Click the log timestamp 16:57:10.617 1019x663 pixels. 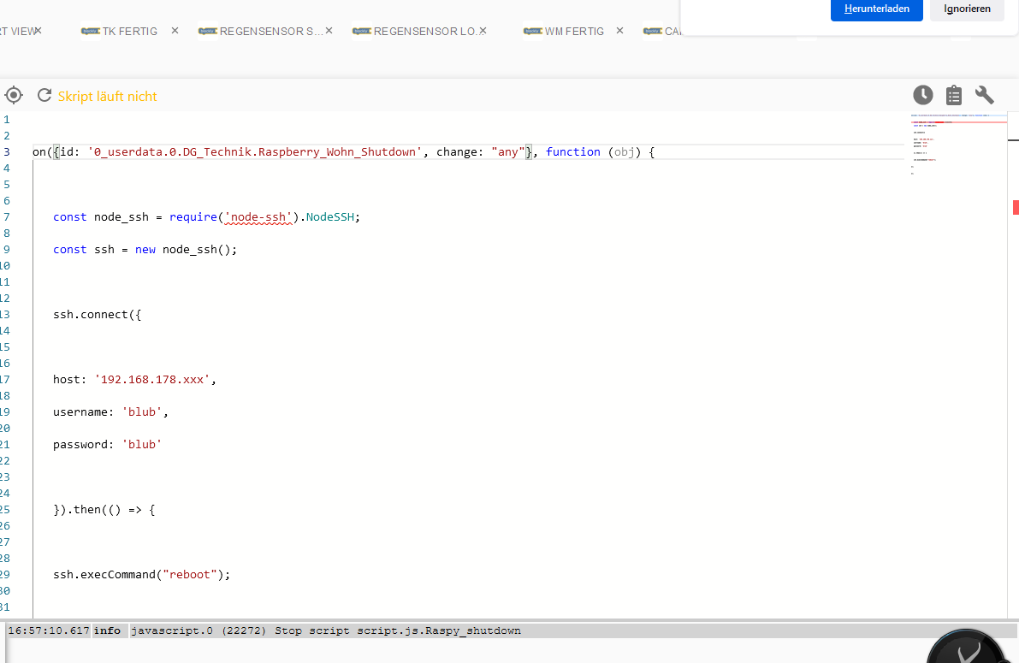pyautogui.click(x=49, y=630)
